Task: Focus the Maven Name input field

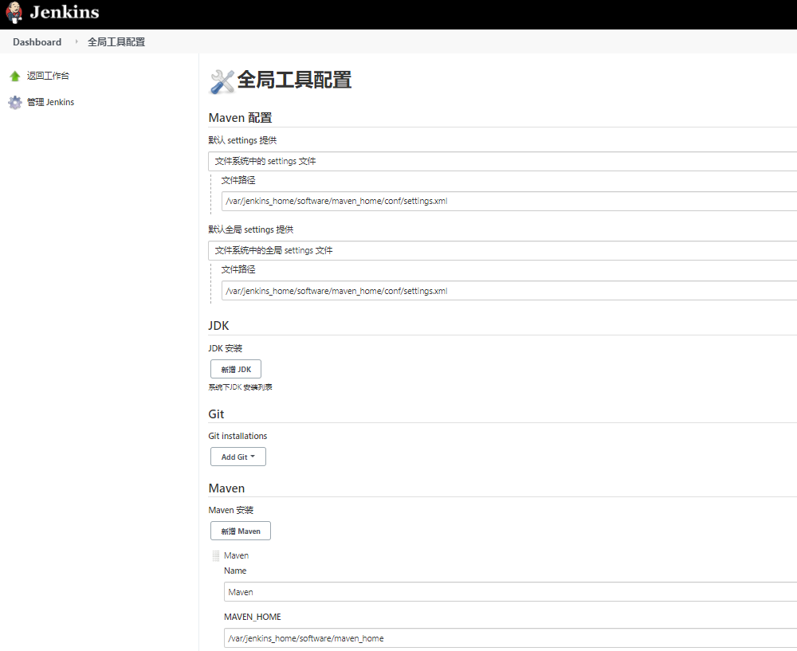Action: [x=510, y=592]
